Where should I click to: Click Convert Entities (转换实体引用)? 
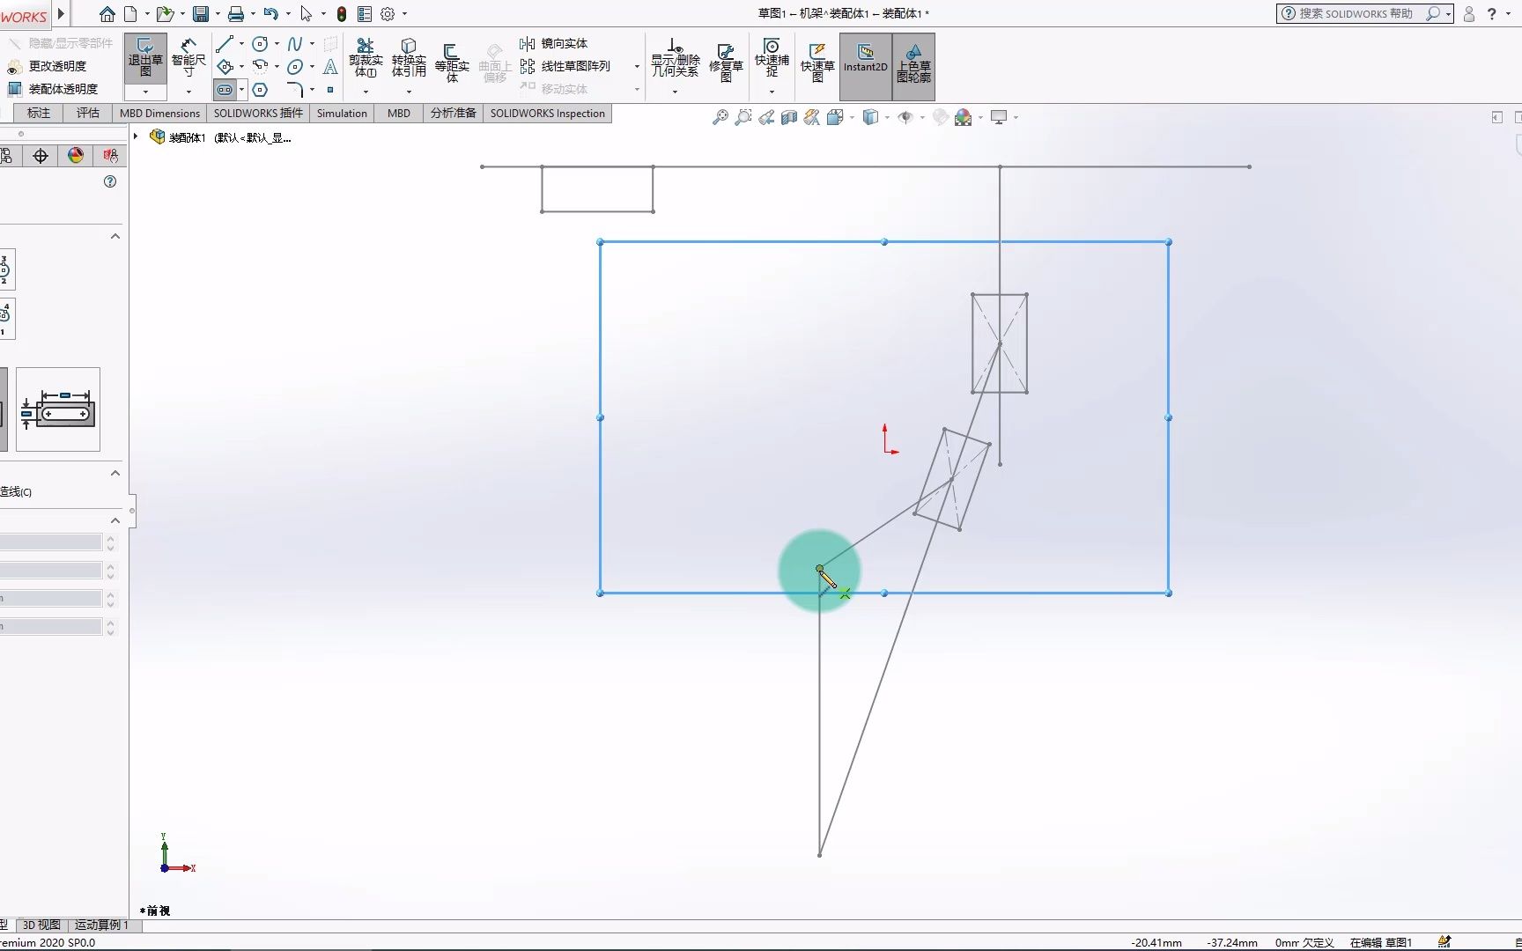409,58
